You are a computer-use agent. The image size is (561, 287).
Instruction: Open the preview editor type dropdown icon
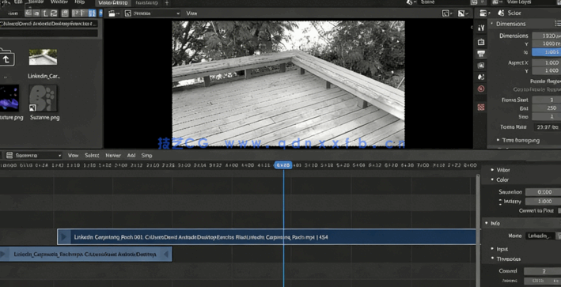click(x=114, y=13)
